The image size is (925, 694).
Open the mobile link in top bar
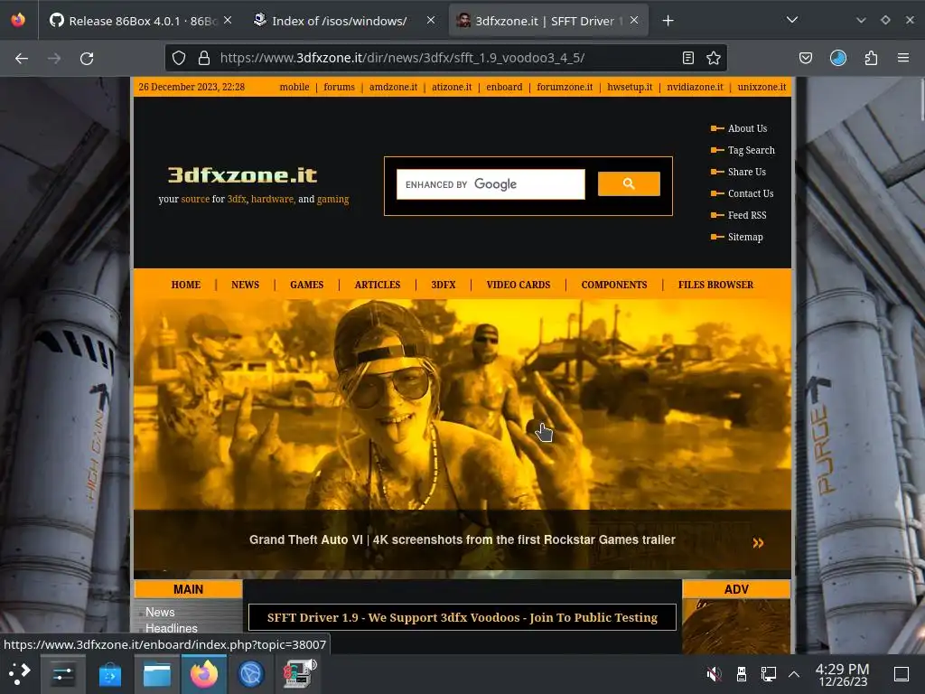tap(294, 87)
